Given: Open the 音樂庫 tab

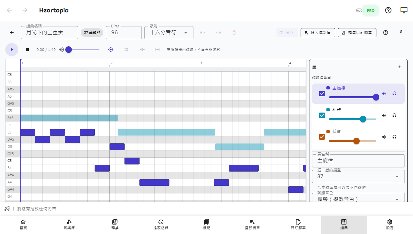Looking at the screenshot, I should click(x=69, y=225).
